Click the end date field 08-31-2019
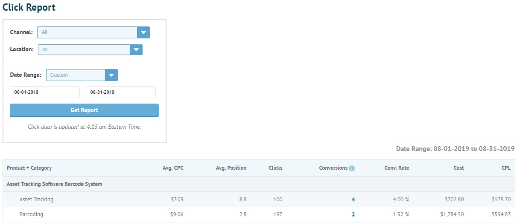 (x=121, y=92)
